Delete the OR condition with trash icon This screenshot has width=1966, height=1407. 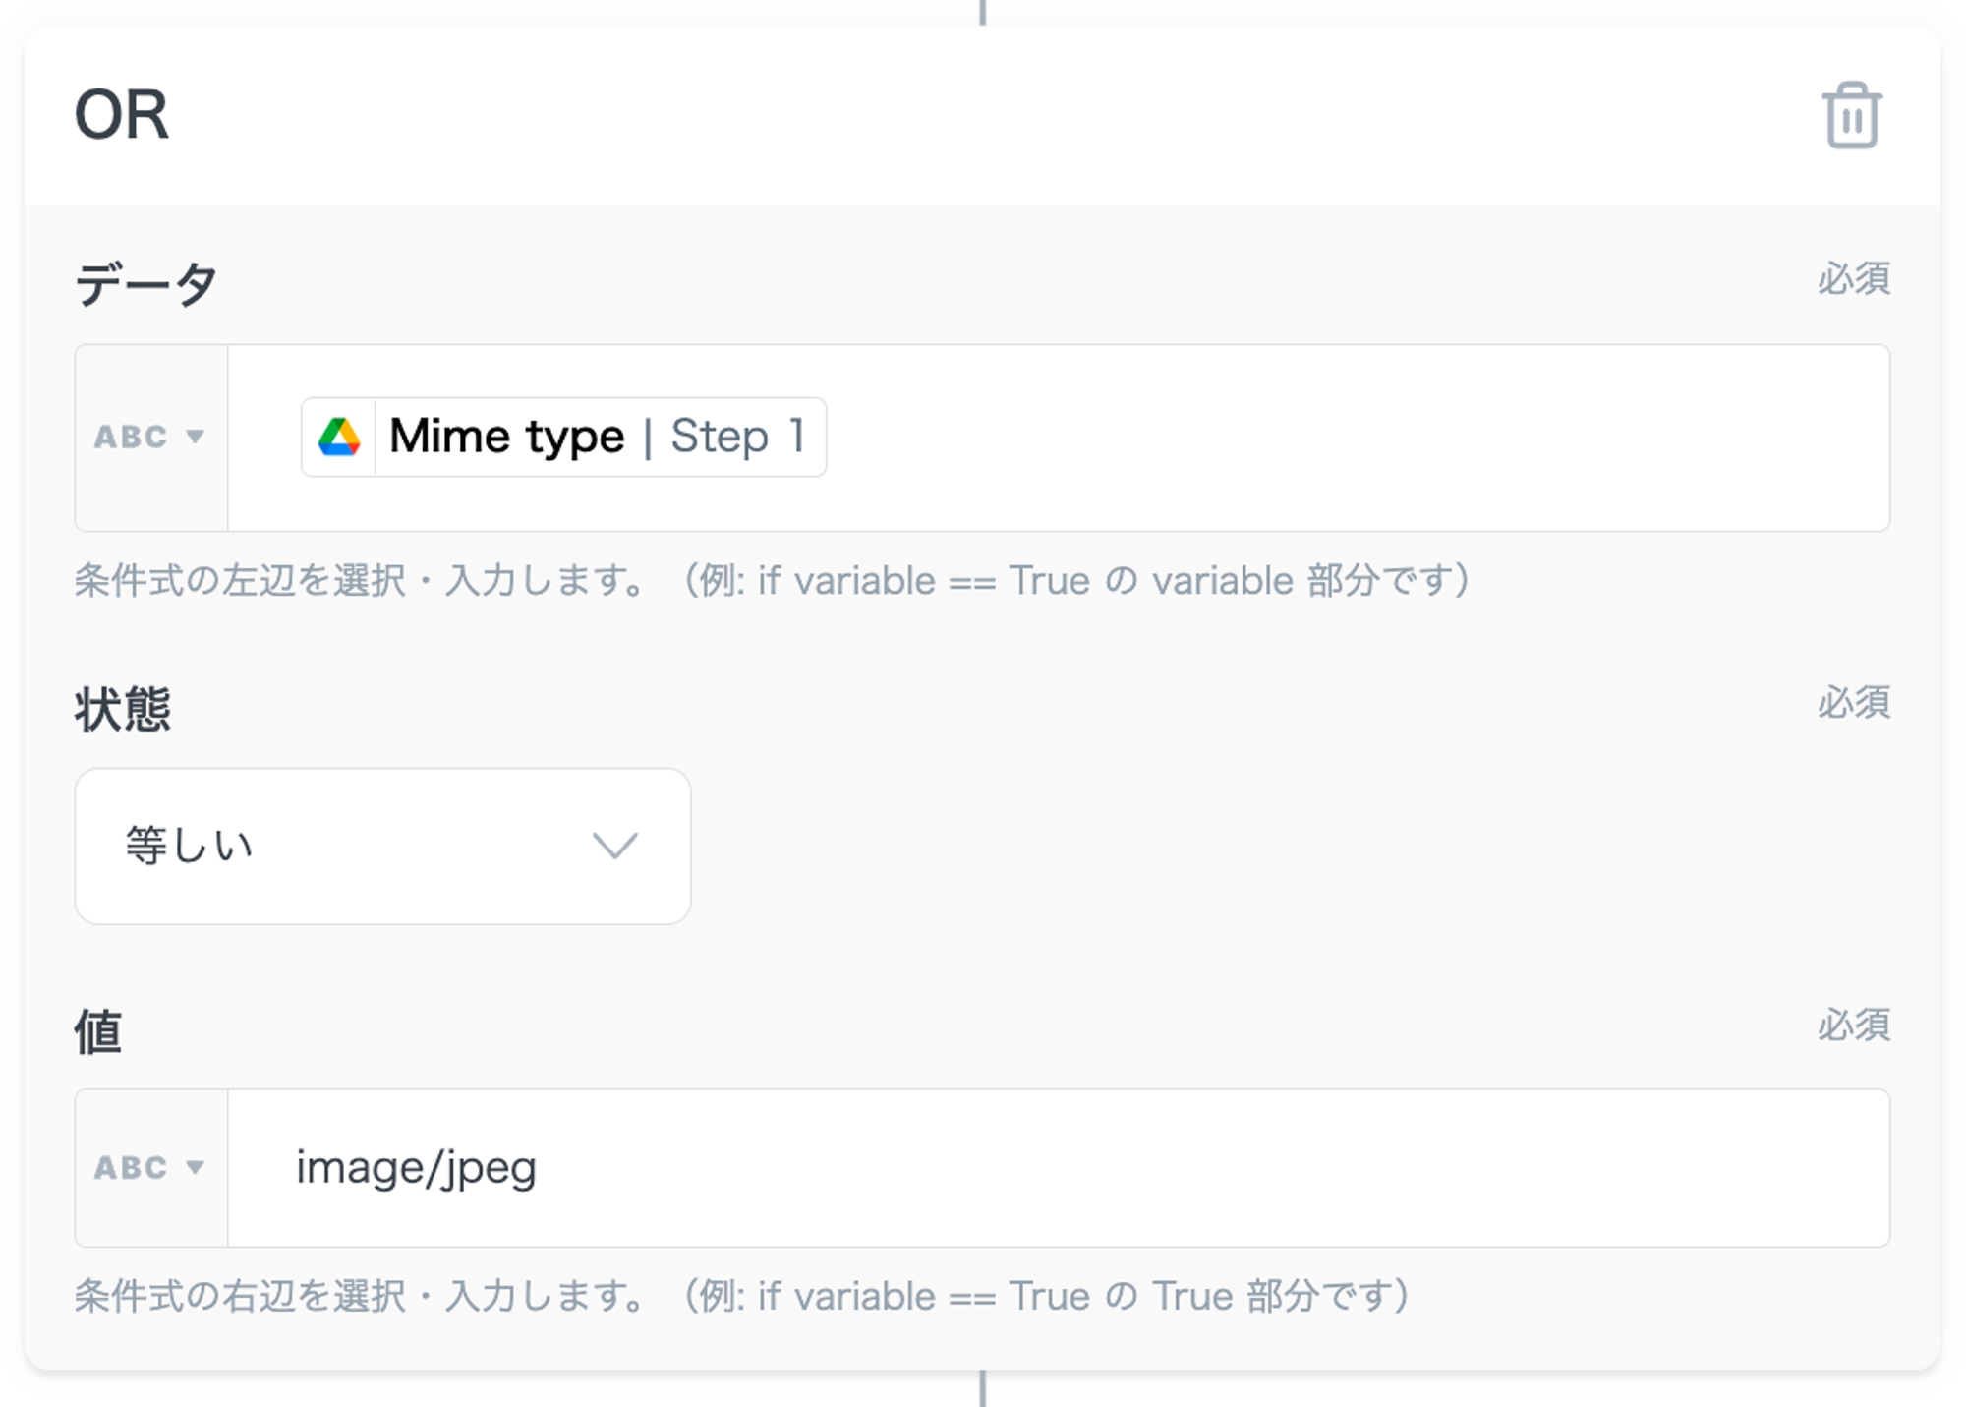[1851, 116]
